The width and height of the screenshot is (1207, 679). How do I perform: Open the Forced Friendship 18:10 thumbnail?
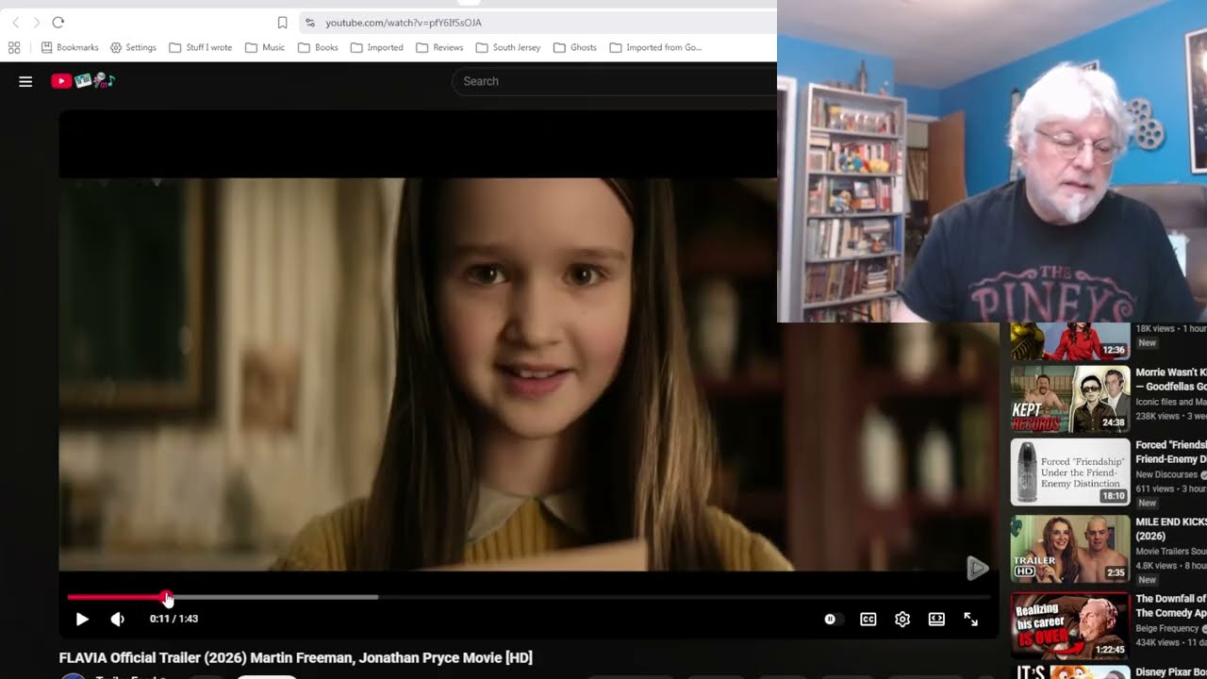pos(1070,472)
